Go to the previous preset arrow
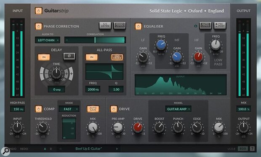261x157 pixels. point(61,149)
